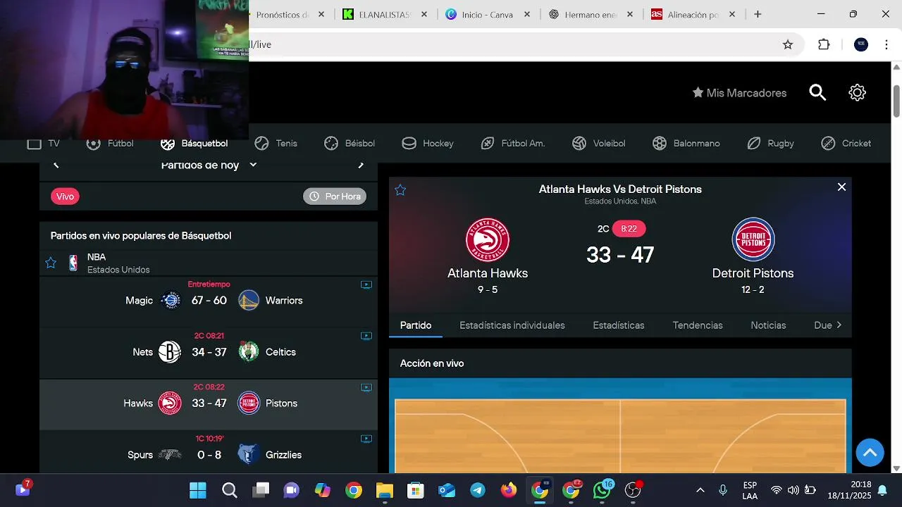902x507 pixels.
Task: Close the match detail panel
Action: pyautogui.click(x=841, y=187)
